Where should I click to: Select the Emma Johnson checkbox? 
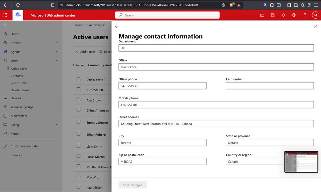click(78, 122)
